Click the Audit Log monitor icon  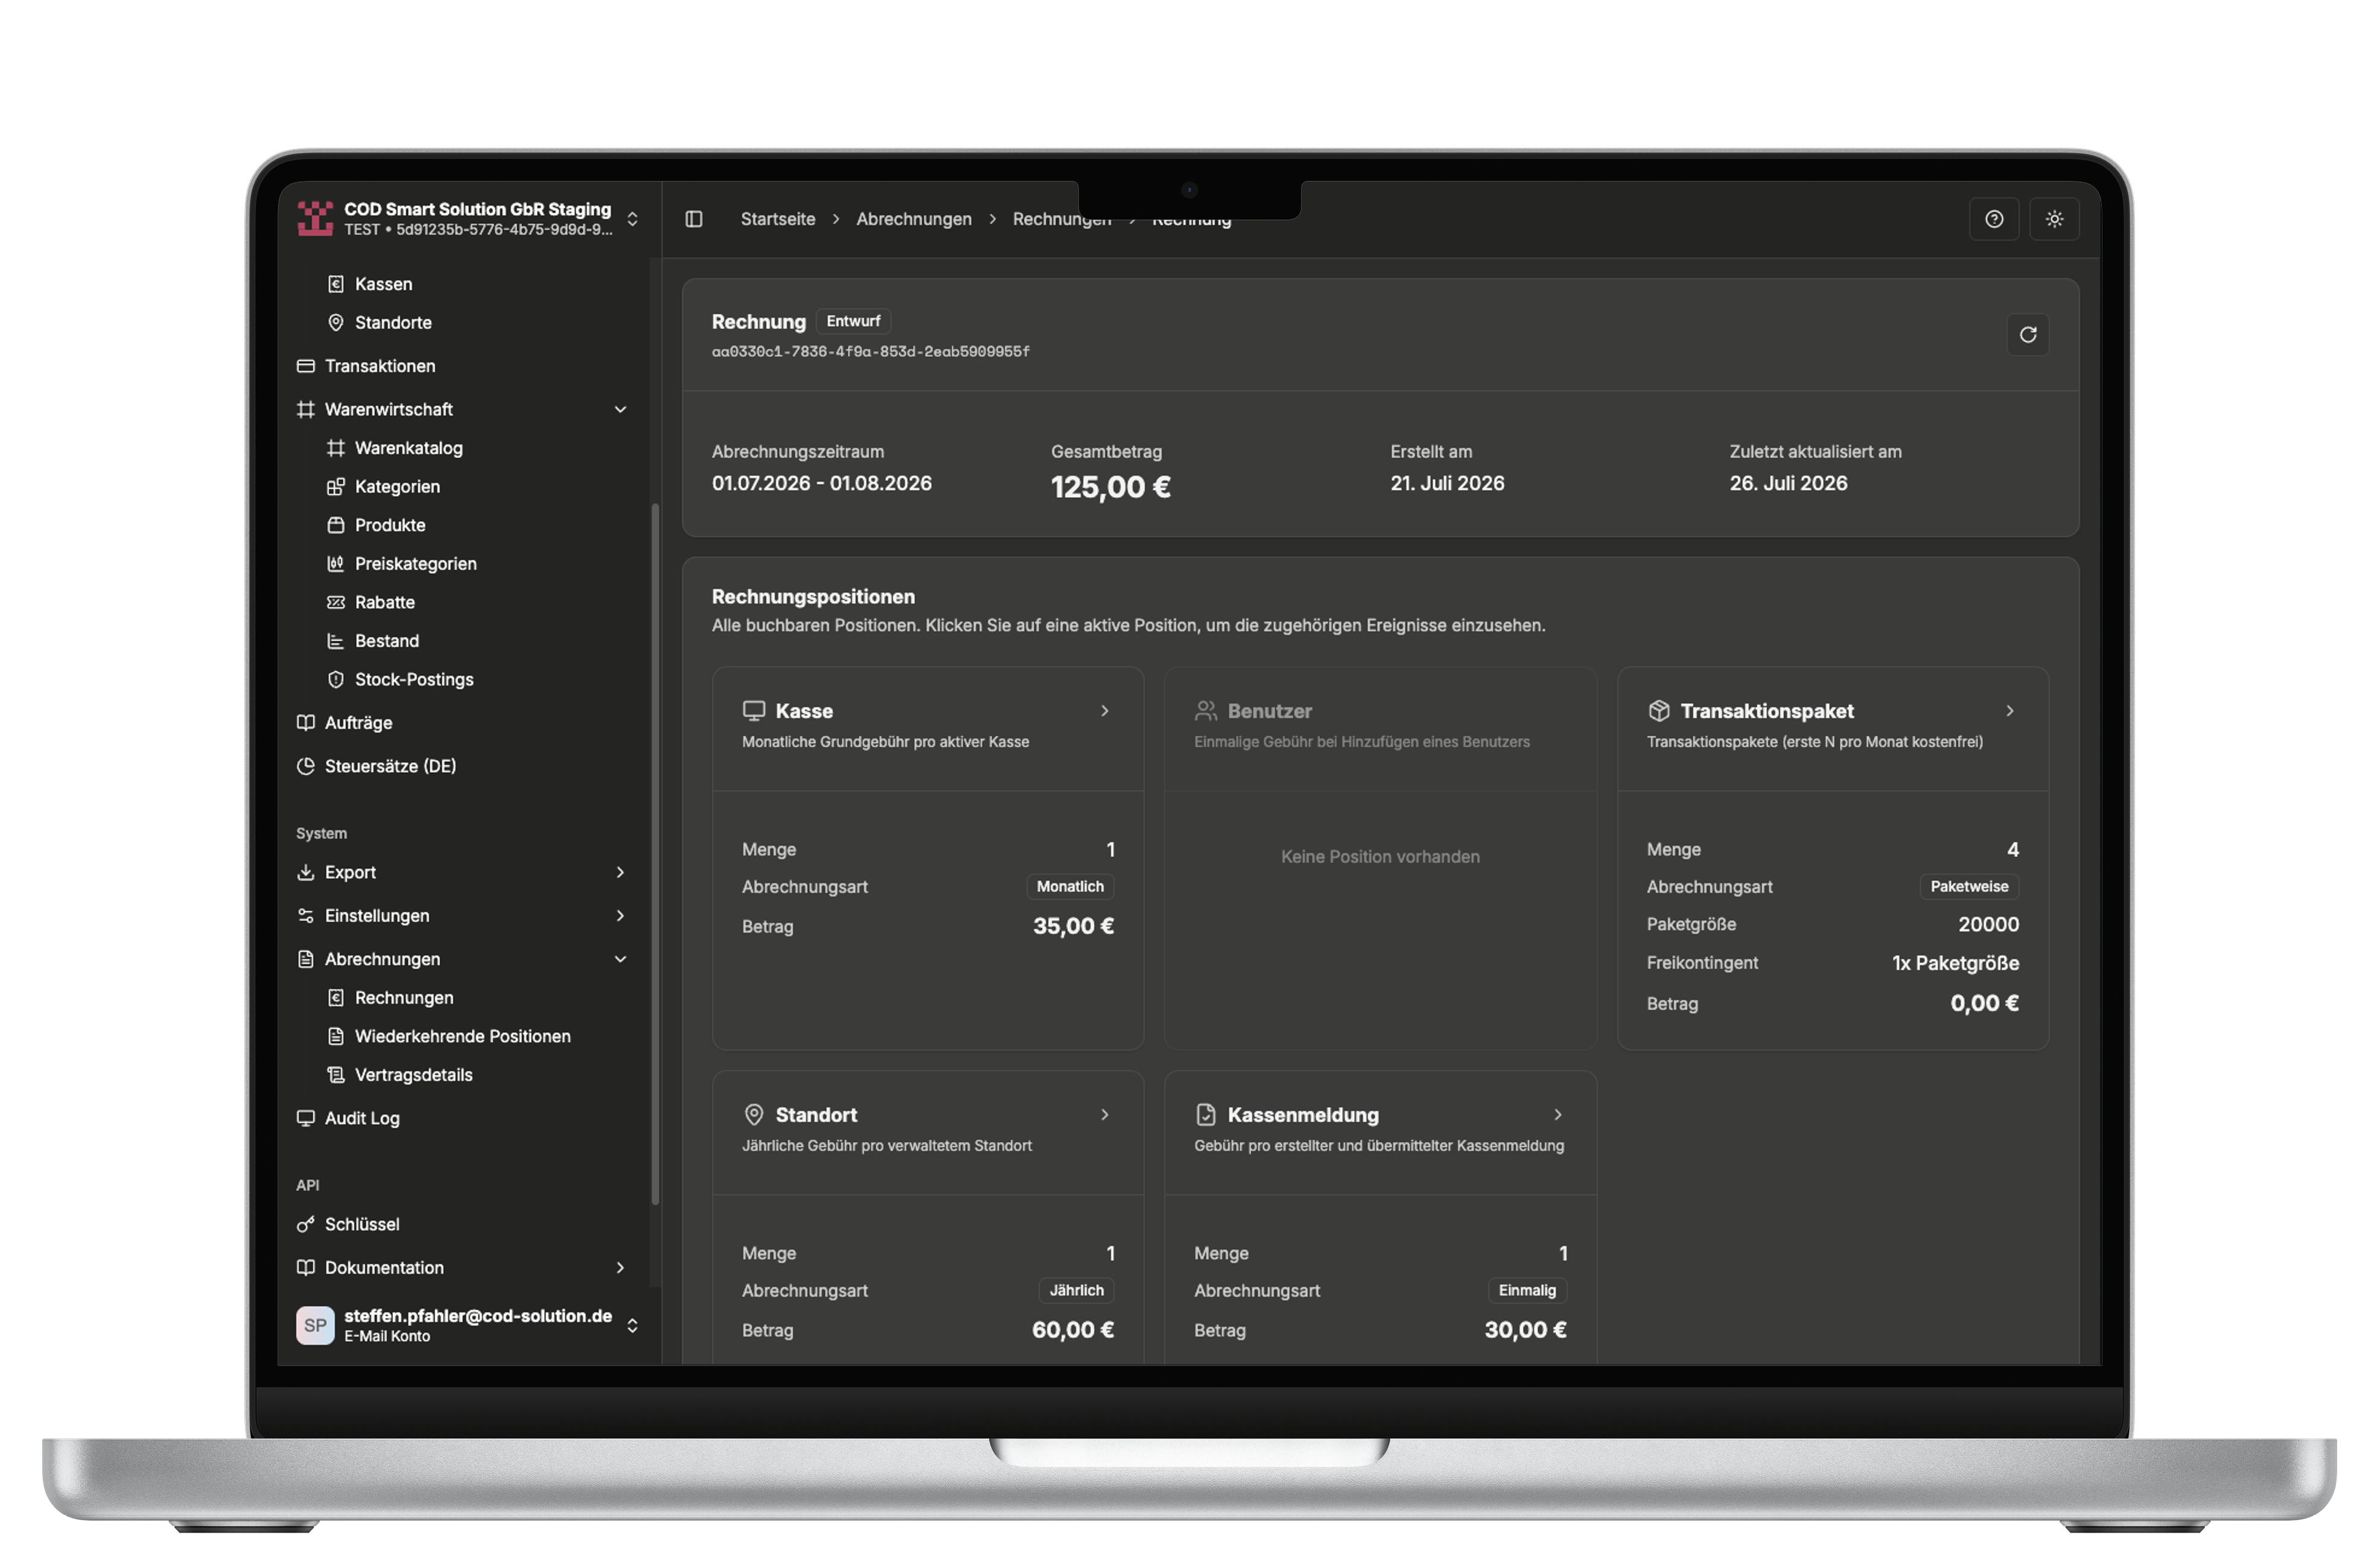306,1118
